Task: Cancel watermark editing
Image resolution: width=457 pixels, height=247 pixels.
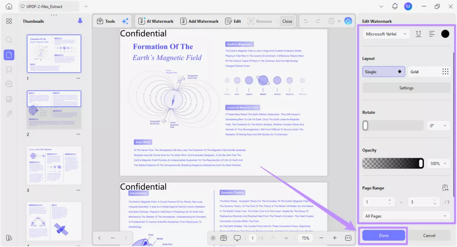Action: point(429,235)
